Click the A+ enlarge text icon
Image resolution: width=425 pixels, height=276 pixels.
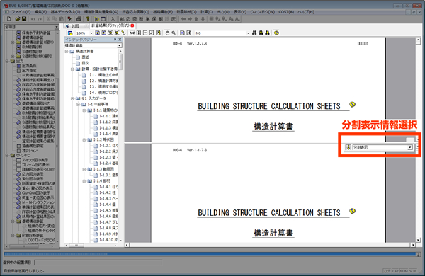coord(231,18)
